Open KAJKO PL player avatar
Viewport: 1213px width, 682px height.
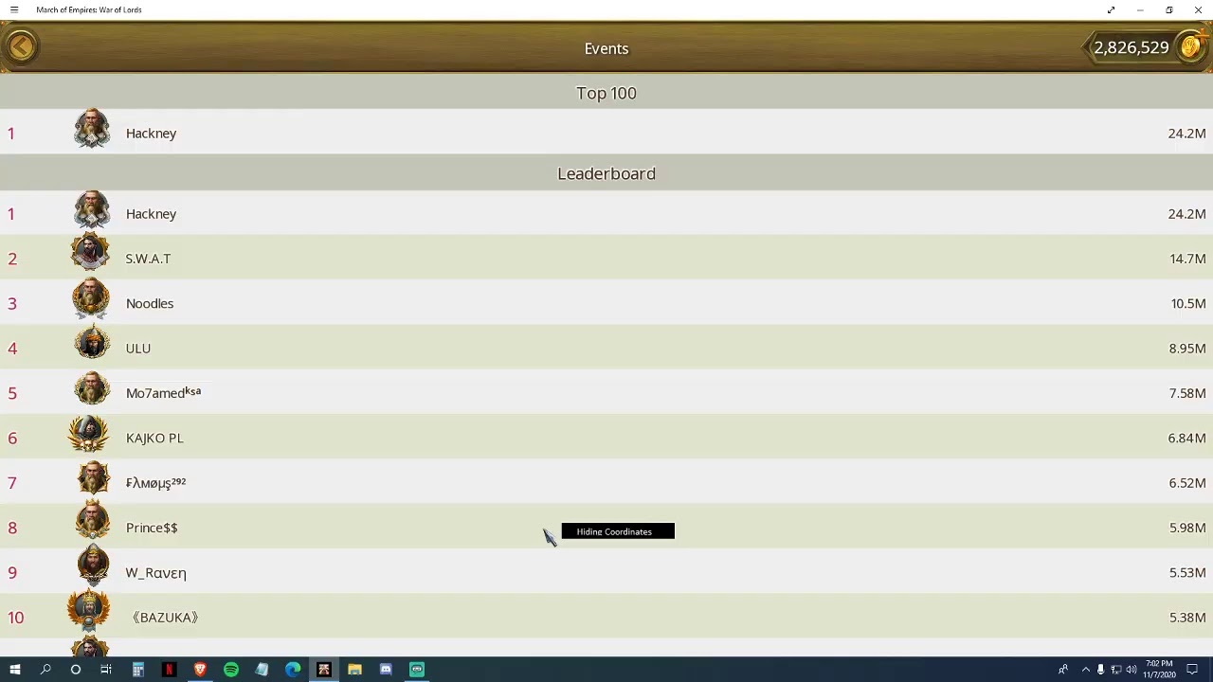coord(88,434)
